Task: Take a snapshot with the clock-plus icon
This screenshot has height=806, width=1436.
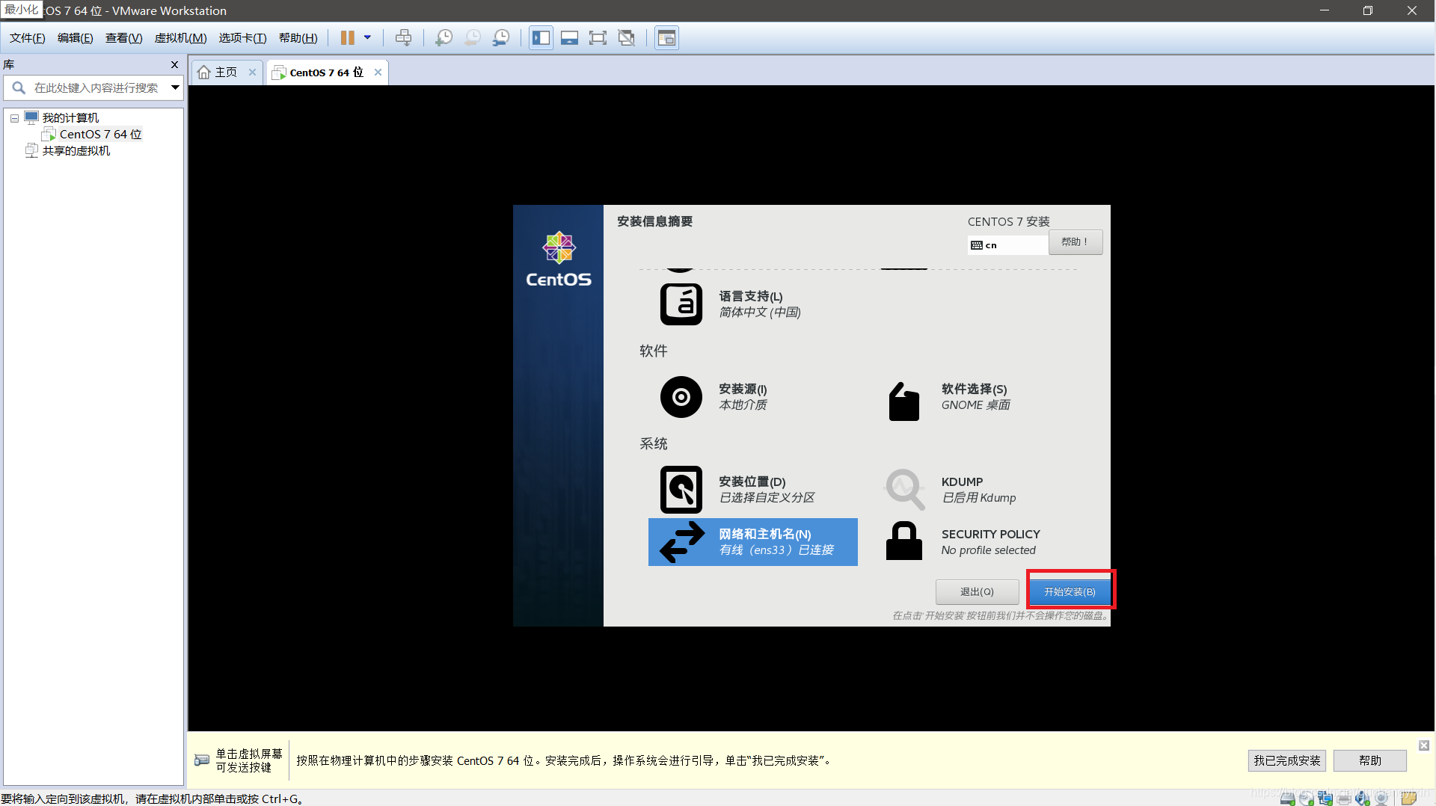Action: tap(444, 37)
